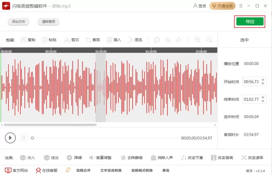Screen dimensions: 272x175
Task: Click the 播放位置 value 00:00.00
Action: (251, 64)
